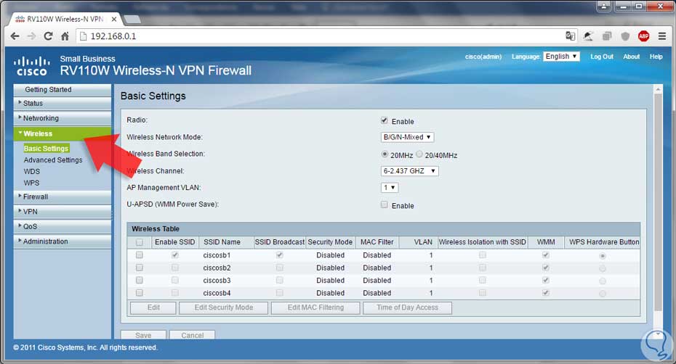Click the Save button
The height and width of the screenshot is (364, 676).
coord(143,335)
